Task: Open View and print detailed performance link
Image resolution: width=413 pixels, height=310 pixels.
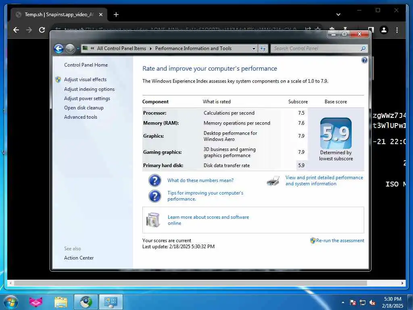Action: pos(324,180)
